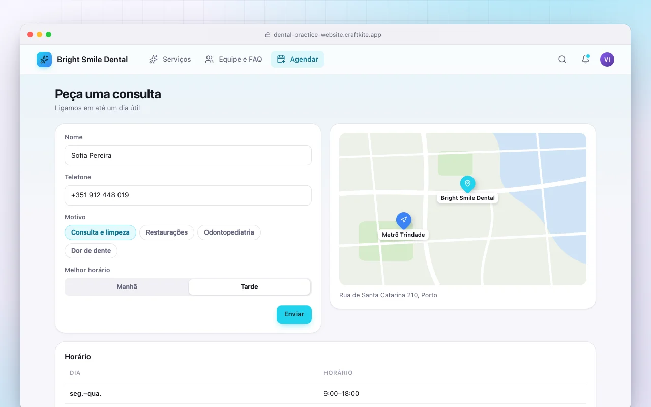Choose Tarde as best time

point(249,287)
